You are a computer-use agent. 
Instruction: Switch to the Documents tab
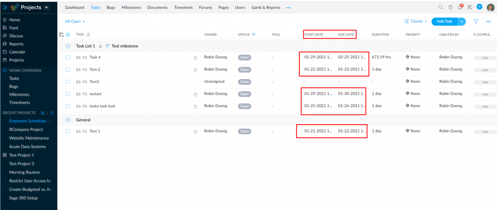(x=158, y=8)
